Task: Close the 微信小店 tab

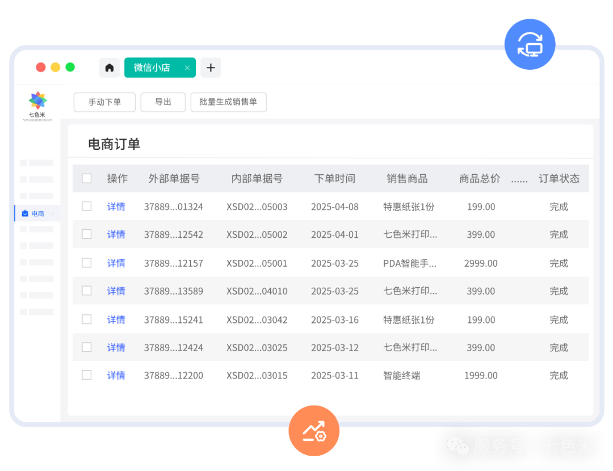Action: (x=187, y=68)
